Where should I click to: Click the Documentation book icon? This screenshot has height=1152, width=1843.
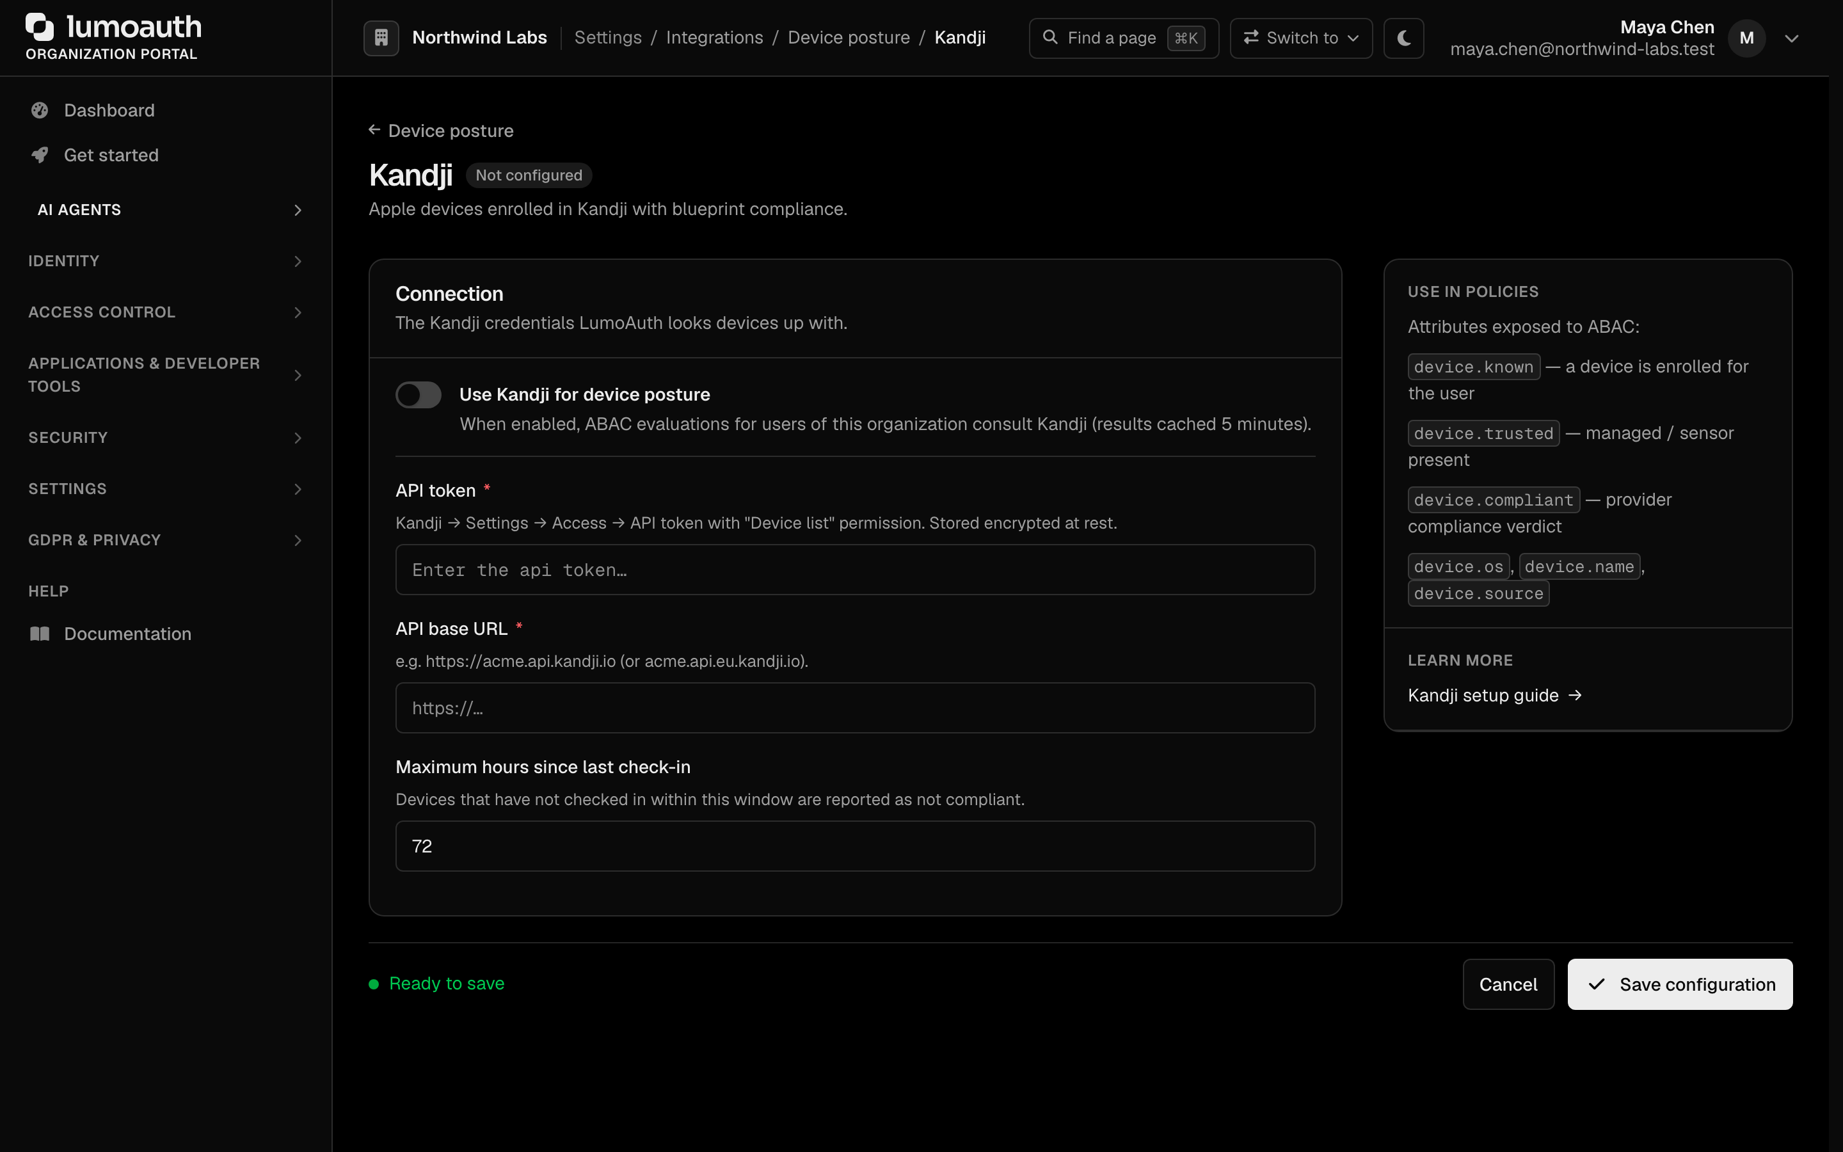[x=40, y=634]
